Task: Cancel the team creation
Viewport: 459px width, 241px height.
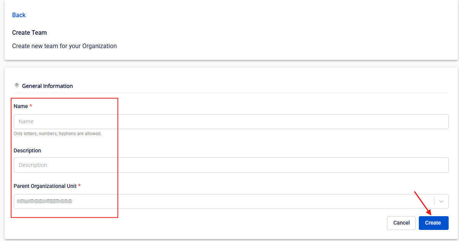Action: tap(401, 223)
